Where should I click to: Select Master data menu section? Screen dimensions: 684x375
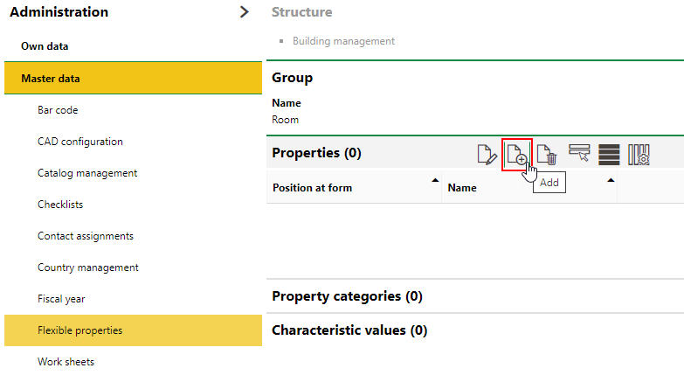(x=51, y=79)
